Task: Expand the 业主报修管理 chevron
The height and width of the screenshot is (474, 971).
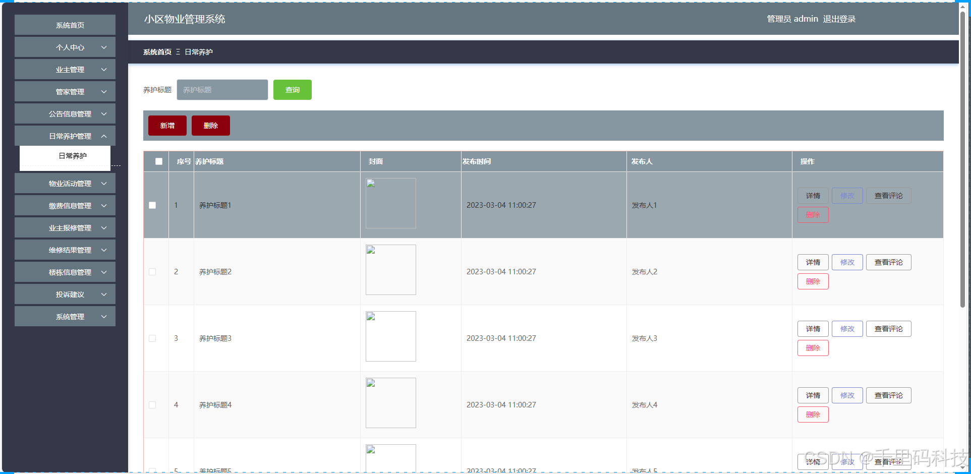Action: point(104,228)
